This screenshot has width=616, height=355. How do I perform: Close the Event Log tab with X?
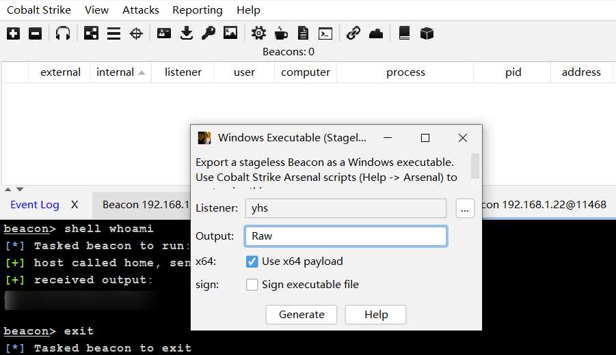(x=75, y=205)
